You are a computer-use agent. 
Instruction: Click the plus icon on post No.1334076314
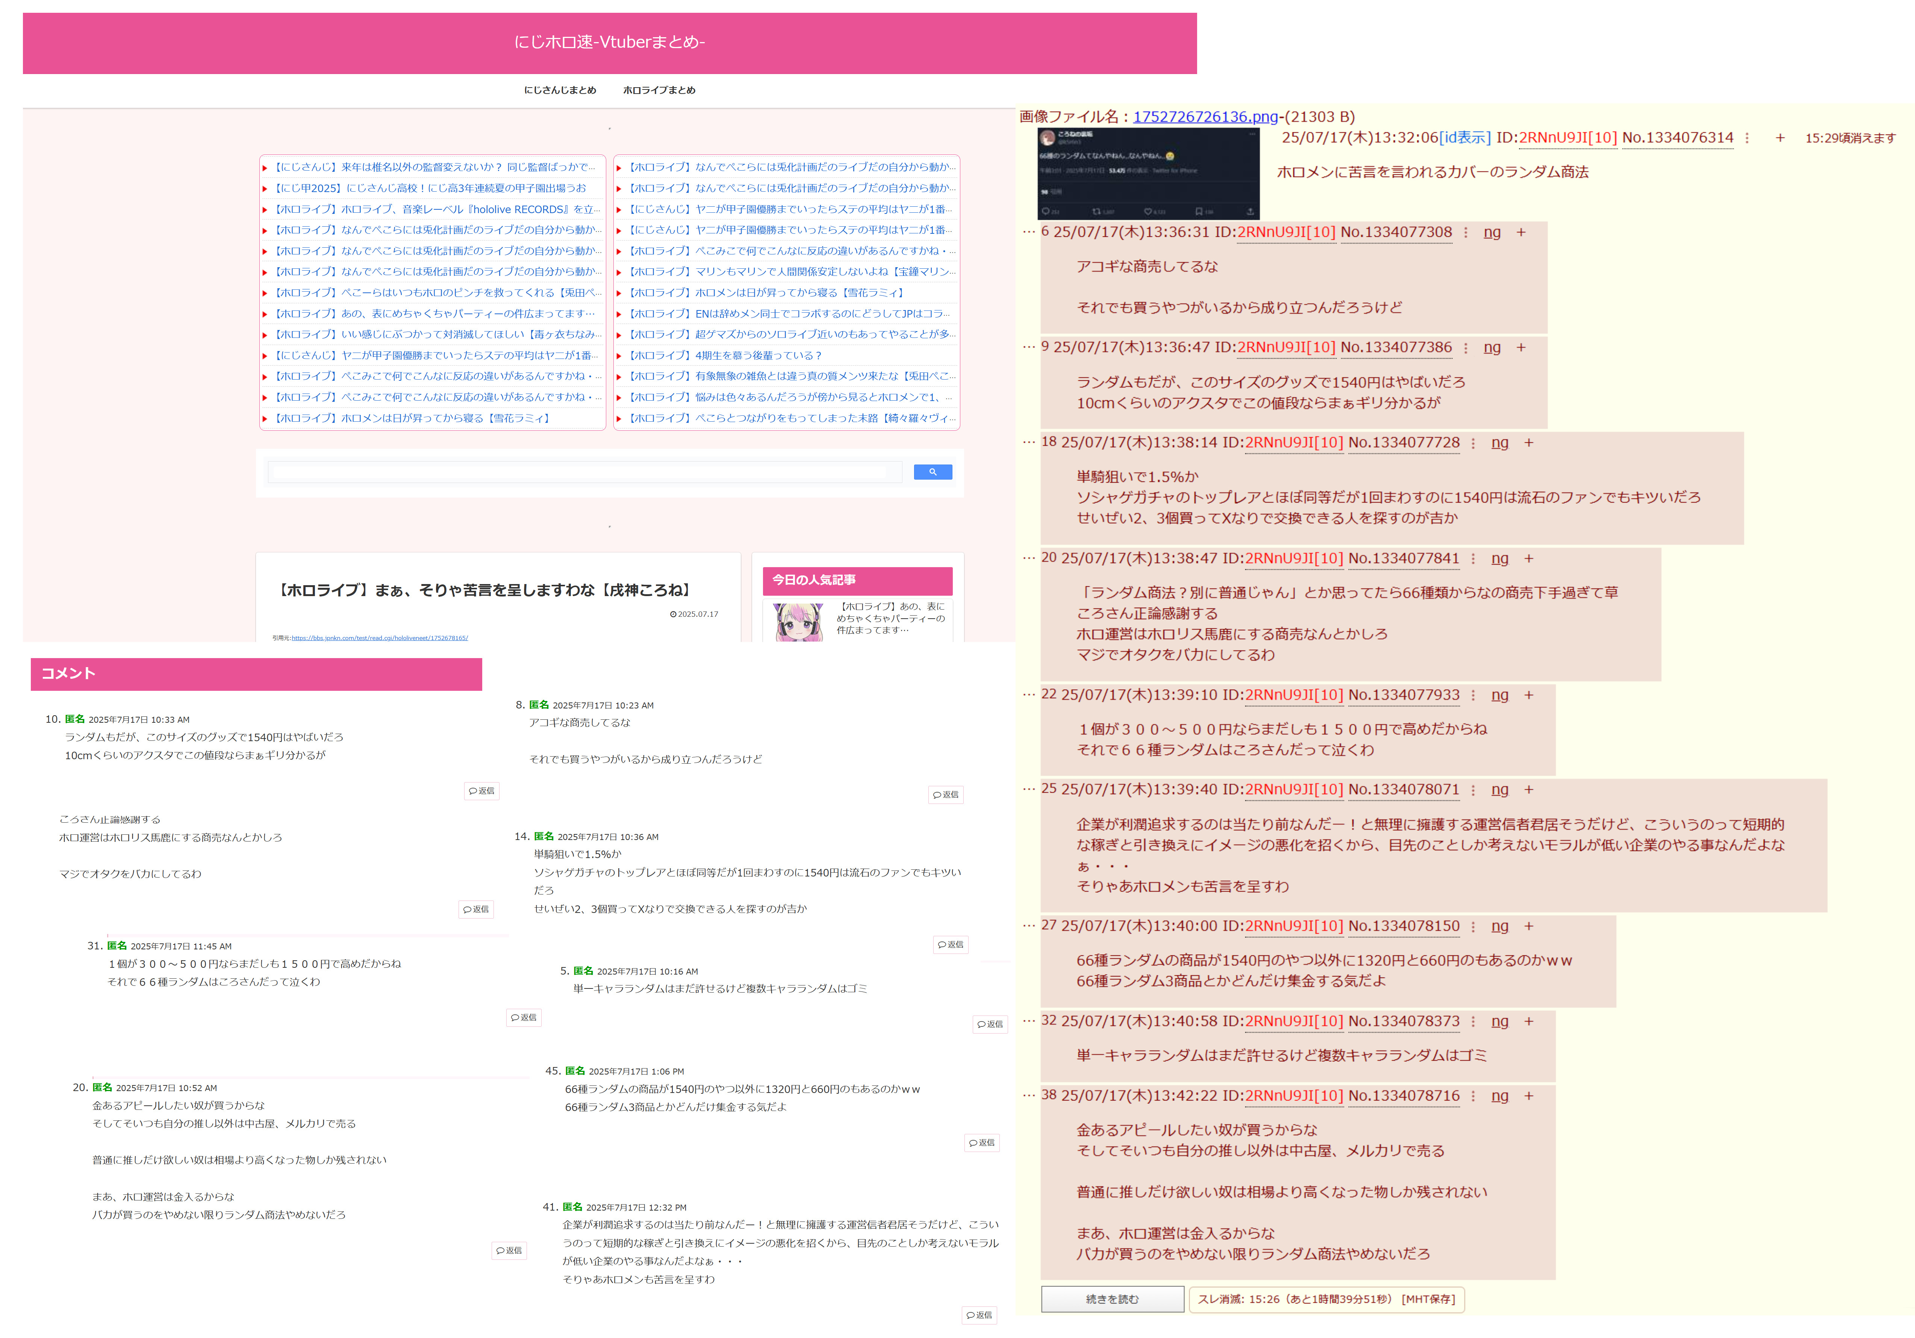coord(1780,138)
